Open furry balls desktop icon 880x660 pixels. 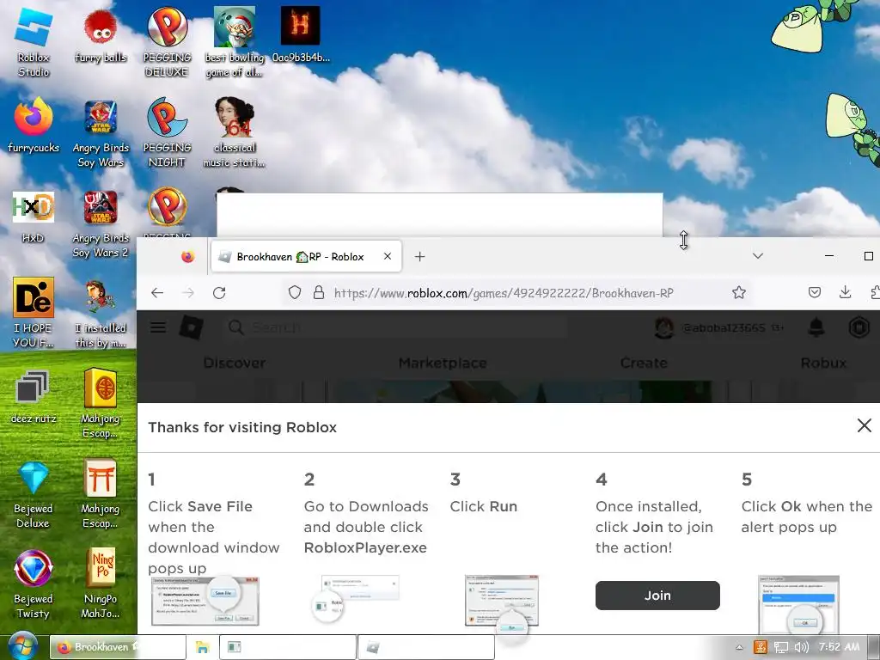101,36
